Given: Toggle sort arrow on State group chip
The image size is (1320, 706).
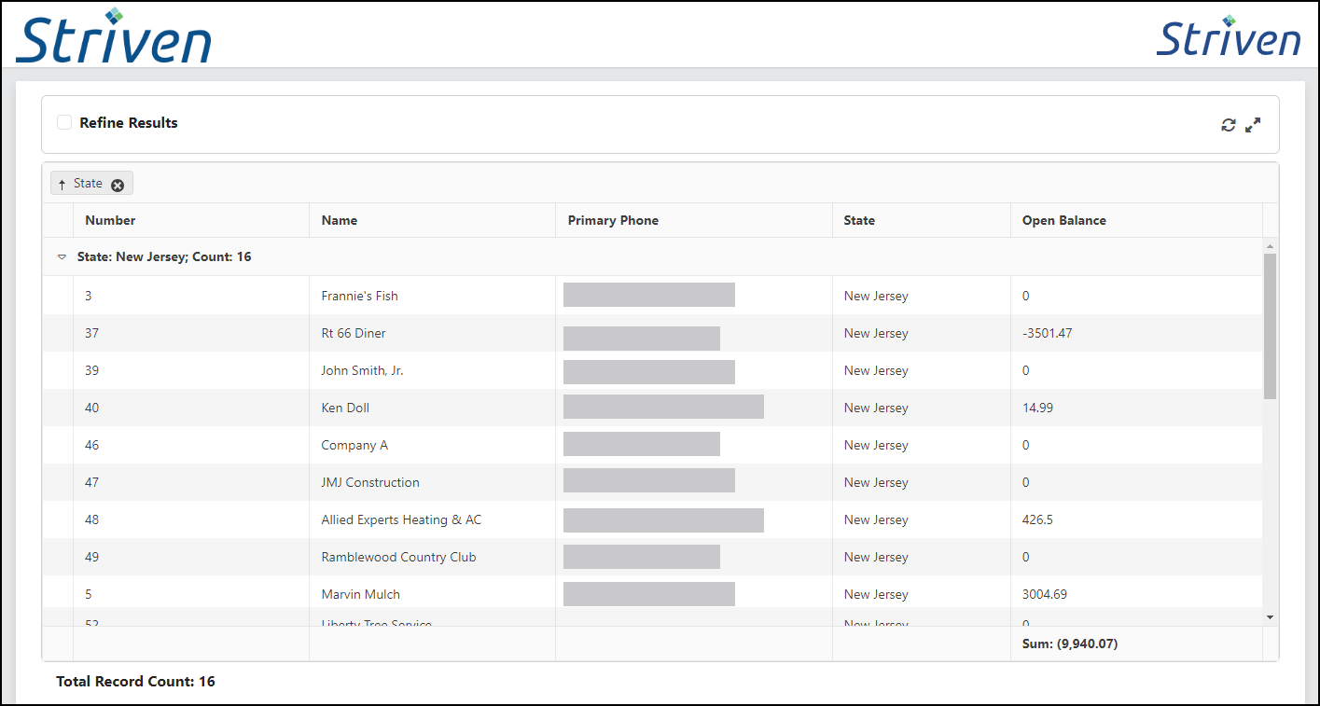Looking at the screenshot, I should (62, 185).
